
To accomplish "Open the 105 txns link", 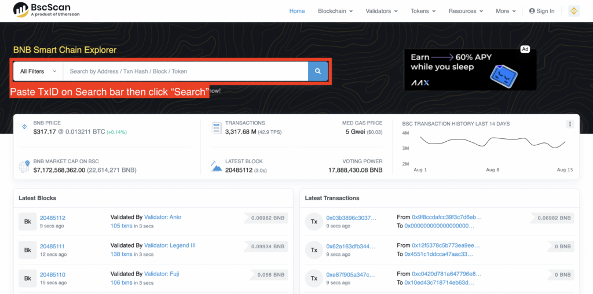I will point(122,226).
